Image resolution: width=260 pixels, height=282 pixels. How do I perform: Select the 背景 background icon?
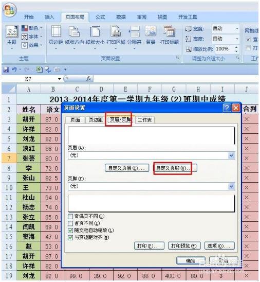coord(151,35)
